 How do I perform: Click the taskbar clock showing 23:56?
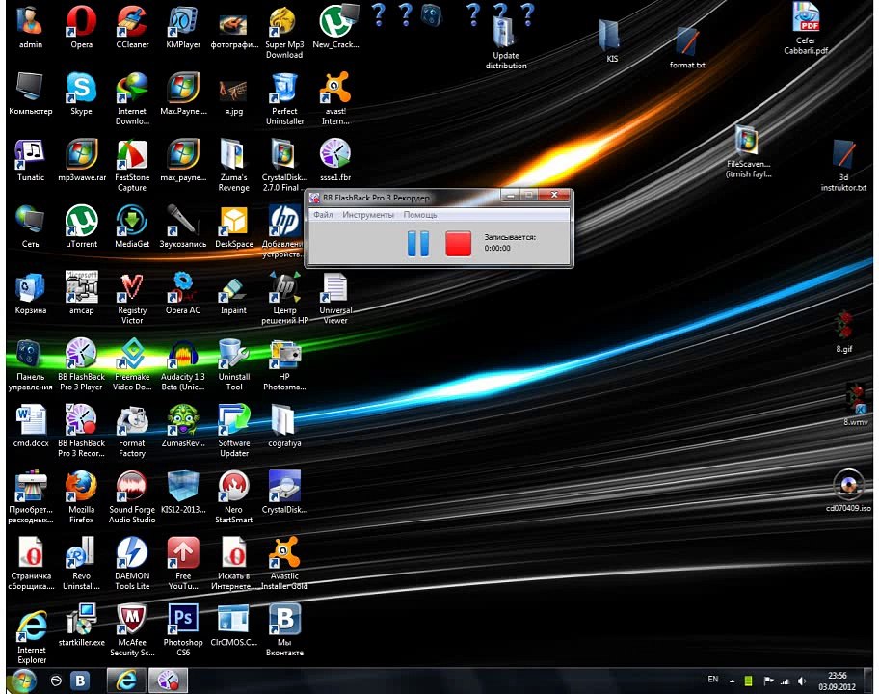click(837, 681)
